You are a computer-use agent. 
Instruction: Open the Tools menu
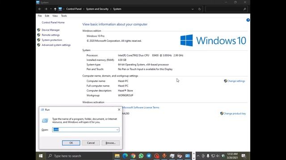(x=64, y=16)
